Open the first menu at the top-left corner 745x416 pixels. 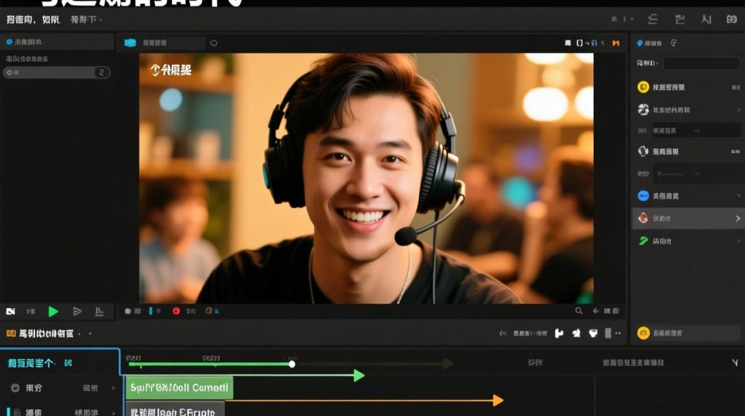21,20
